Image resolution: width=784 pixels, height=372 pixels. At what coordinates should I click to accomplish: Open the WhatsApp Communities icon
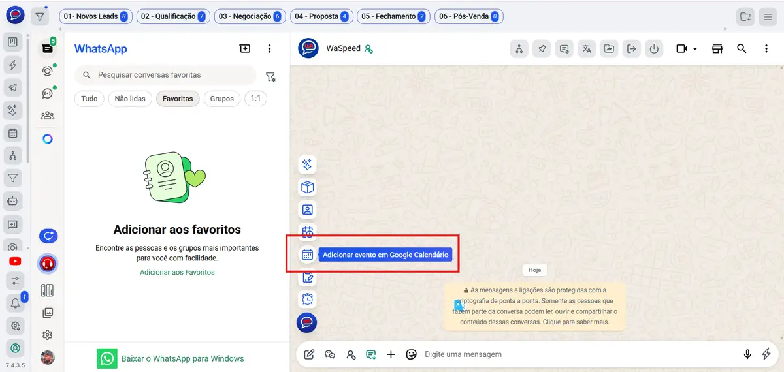click(47, 116)
